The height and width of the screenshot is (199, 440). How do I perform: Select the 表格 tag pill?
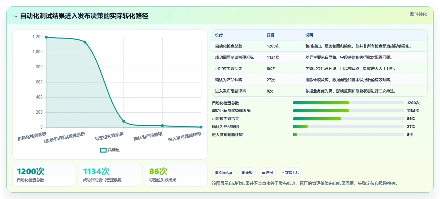(x=247, y=172)
